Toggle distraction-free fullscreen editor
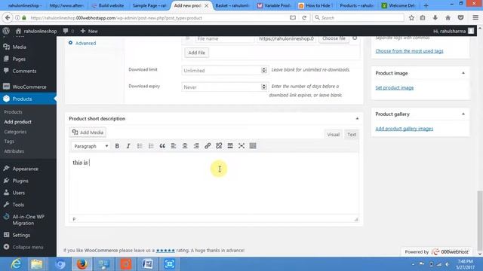Viewport: 483px width, 271px height. (x=241, y=146)
